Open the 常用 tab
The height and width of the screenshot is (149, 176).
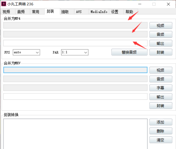tap(37, 12)
